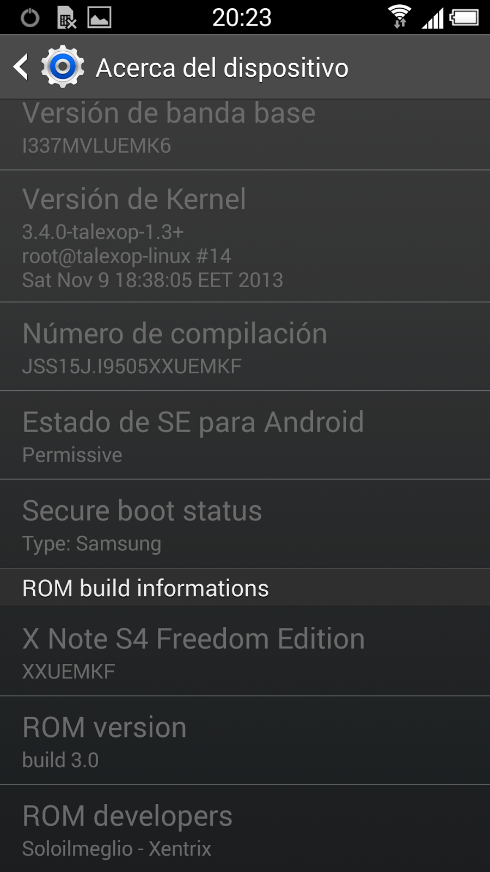Tap the Wi-Fi signal status icon
Image resolution: width=490 pixels, height=872 pixels.
click(400, 16)
